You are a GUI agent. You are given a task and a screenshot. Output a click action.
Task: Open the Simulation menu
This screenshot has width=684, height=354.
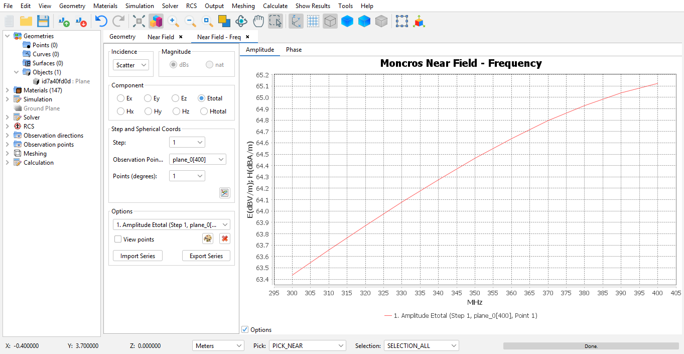pos(140,6)
